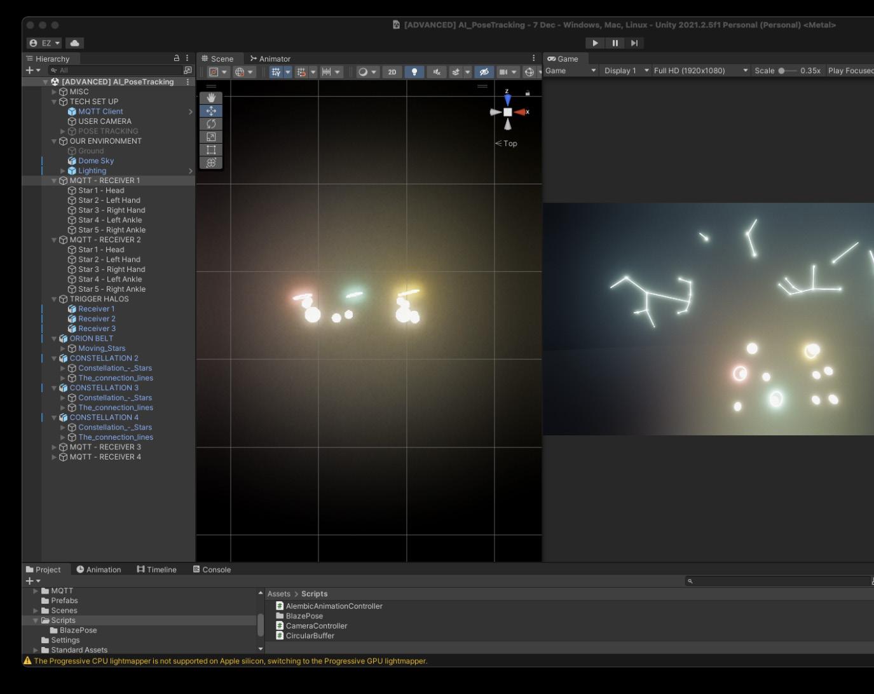This screenshot has width=874, height=694.
Task: Click the cloud services icon
Action: click(74, 43)
